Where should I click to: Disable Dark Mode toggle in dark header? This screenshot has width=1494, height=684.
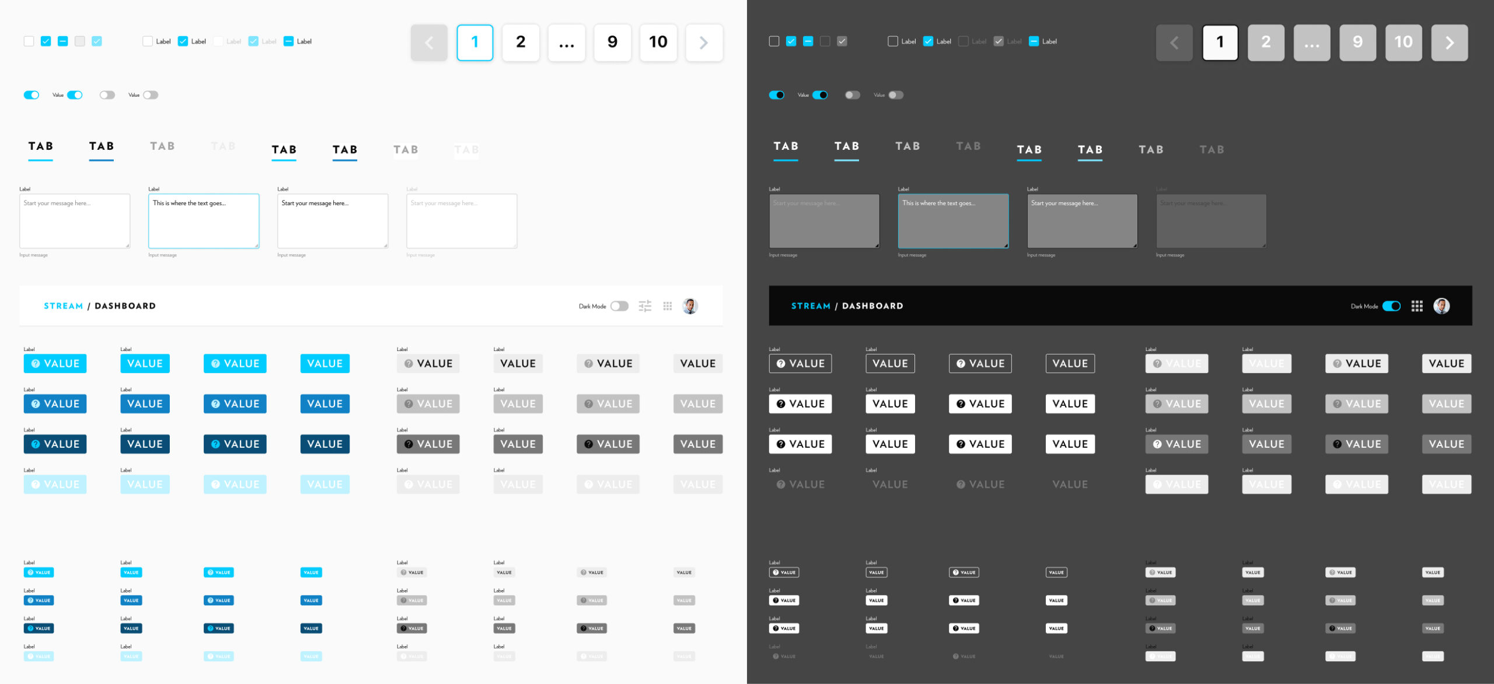[x=1391, y=306]
